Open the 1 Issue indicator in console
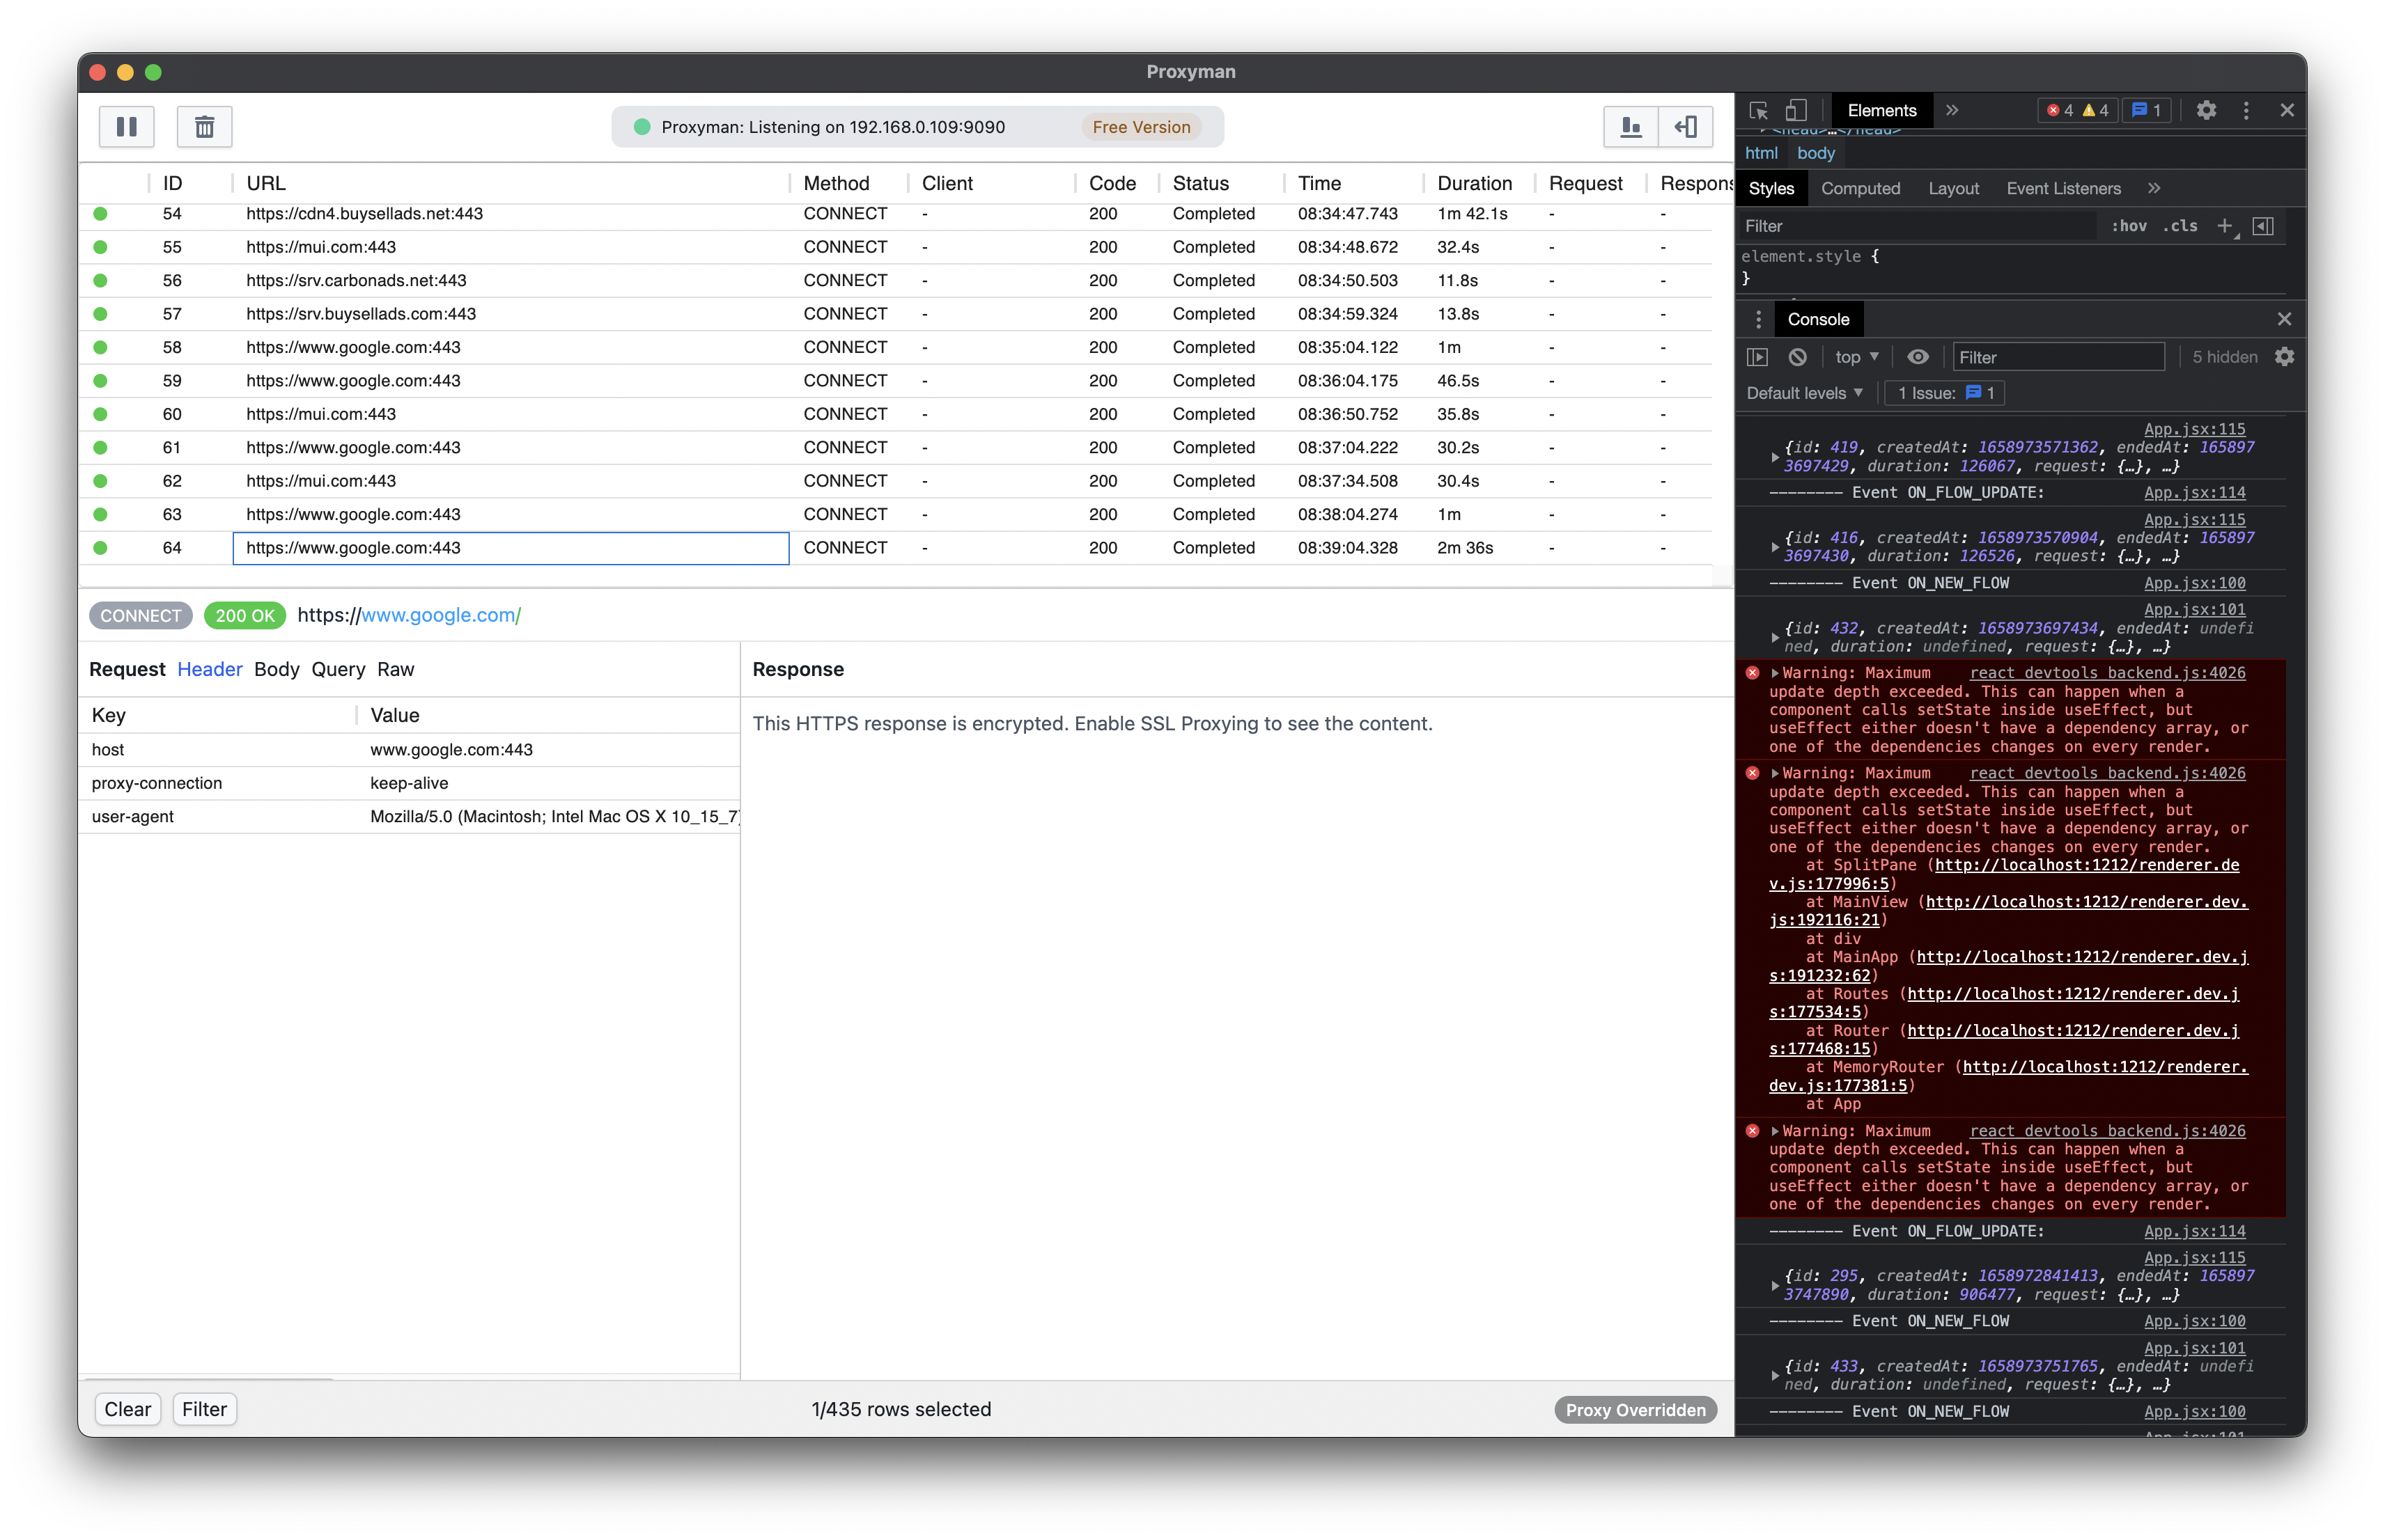 pyautogui.click(x=1945, y=393)
